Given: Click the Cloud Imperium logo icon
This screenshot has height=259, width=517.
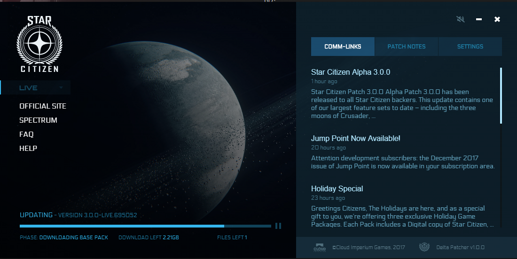Looking at the screenshot, I should click(x=320, y=247).
